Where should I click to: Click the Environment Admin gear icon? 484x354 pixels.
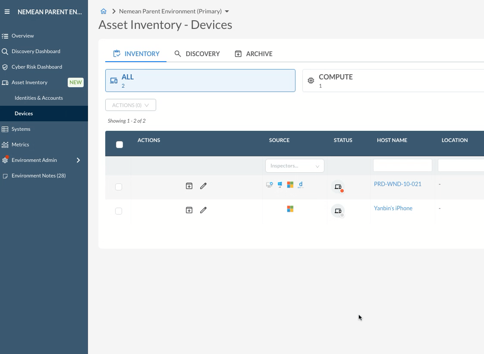coord(5,160)
